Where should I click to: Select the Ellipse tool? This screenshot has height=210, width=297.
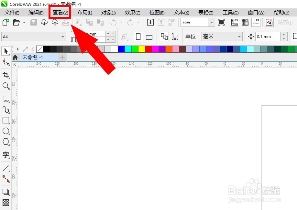click(6, 131)
